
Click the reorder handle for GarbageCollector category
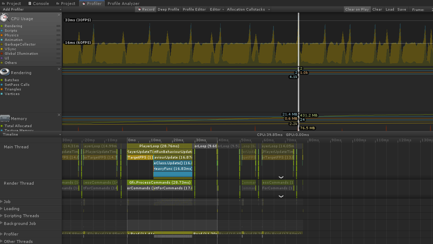(58, 44)
